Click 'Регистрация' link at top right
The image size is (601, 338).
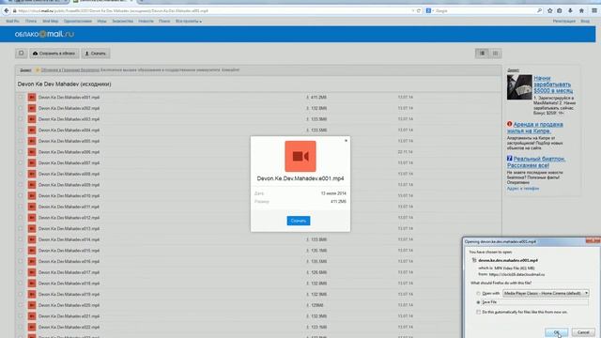[x=563, y=22]
